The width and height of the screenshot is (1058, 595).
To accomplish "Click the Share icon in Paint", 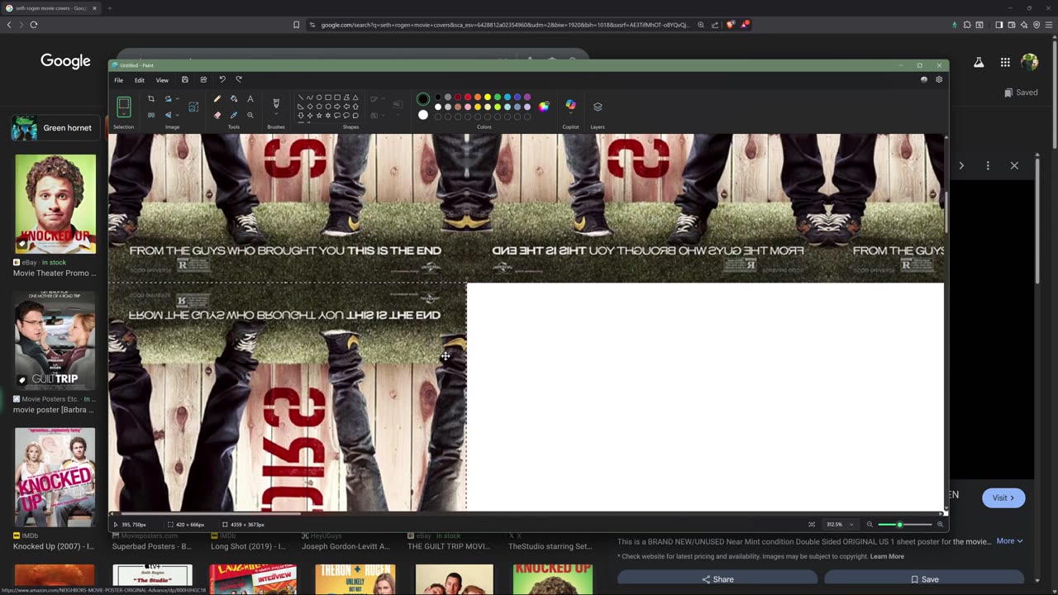I will tap(203, 79).
